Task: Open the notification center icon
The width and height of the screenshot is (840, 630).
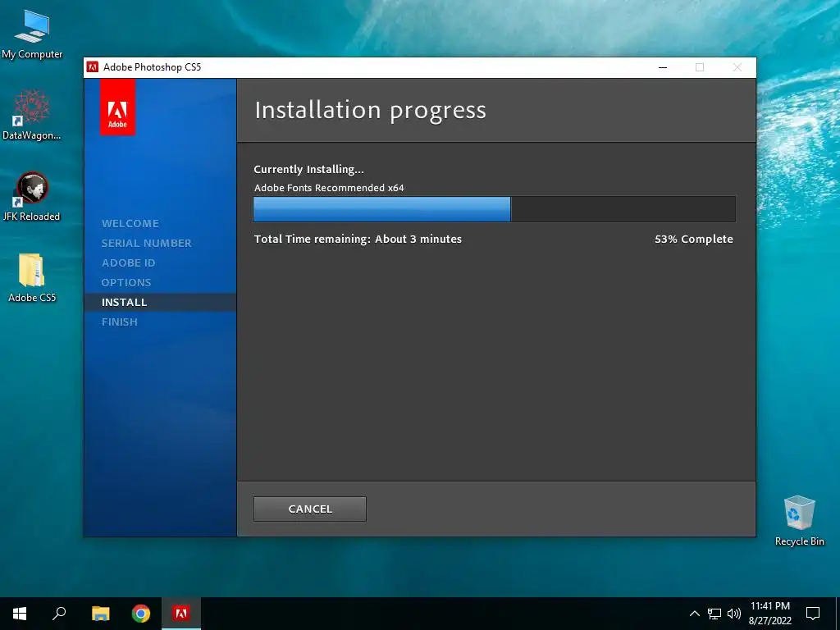Action: 813,614
